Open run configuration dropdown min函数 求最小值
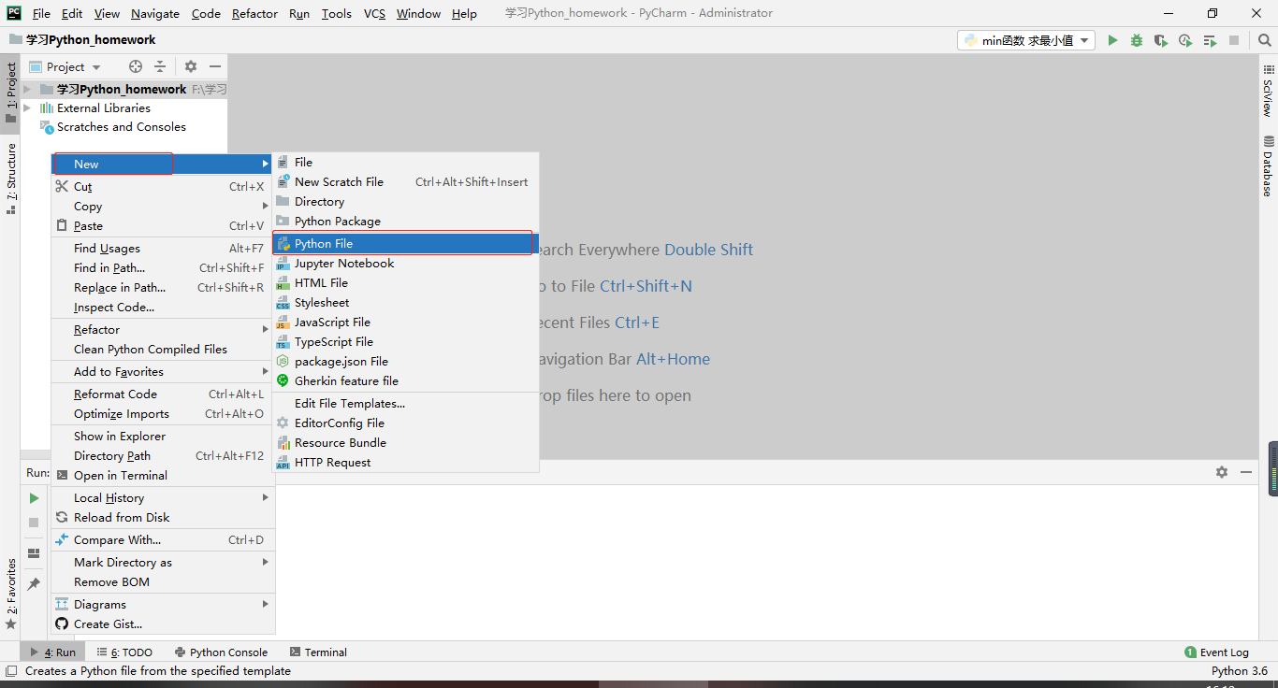The image size is (1278, 688). coord(1026,40)
